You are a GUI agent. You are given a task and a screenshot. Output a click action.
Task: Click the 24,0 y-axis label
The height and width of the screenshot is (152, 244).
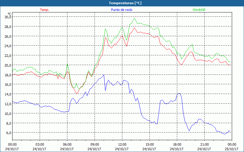tap(8, 46)
